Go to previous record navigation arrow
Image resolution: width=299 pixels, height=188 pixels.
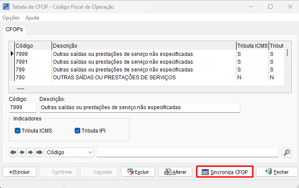click(x=22, y=152)
